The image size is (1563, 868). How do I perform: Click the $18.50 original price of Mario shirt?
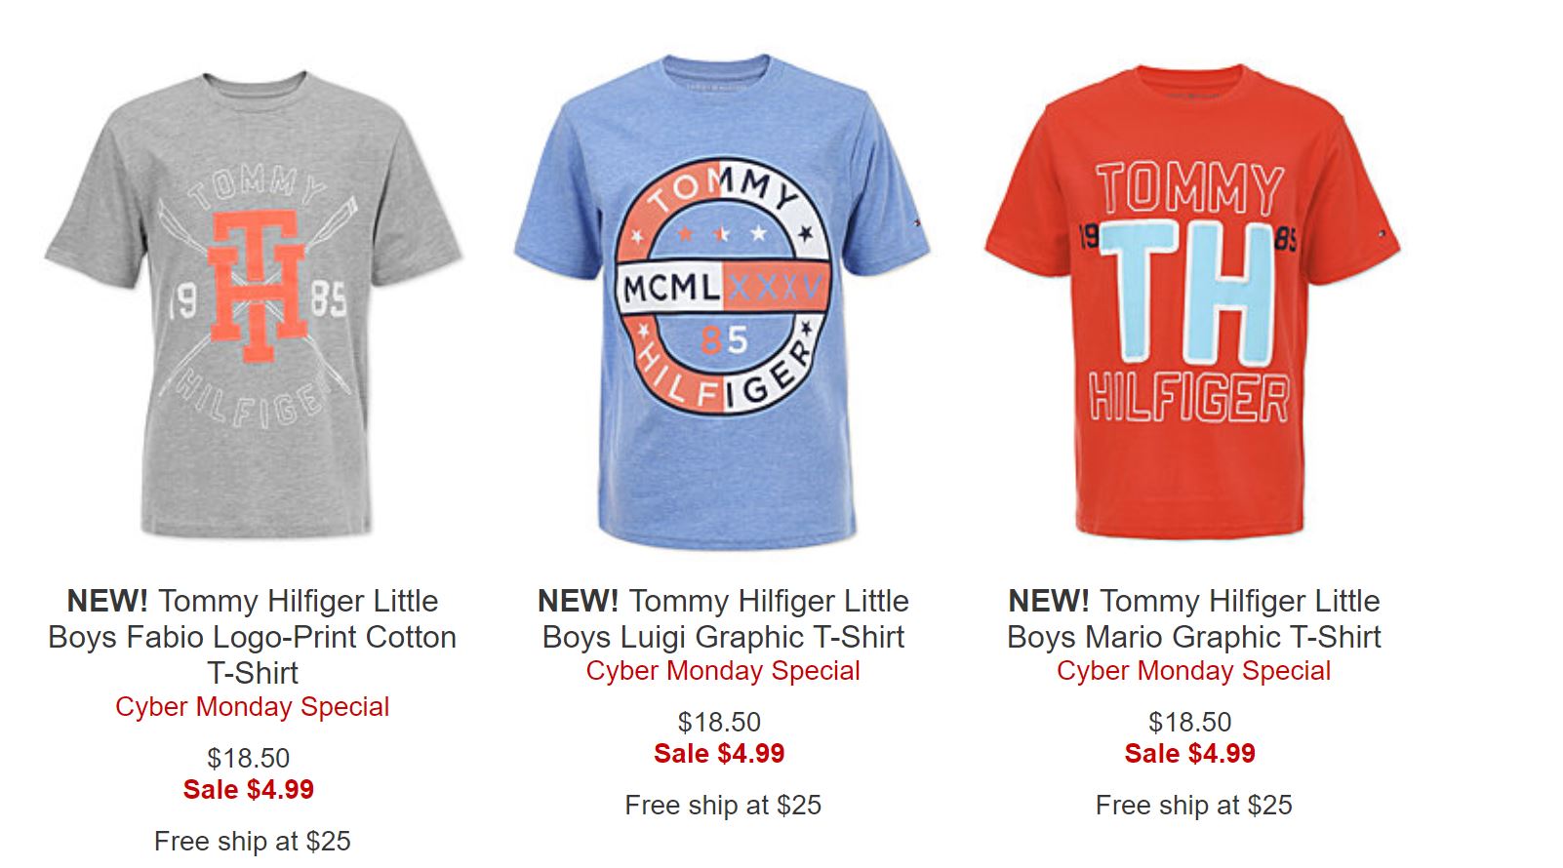tap(1189, 722)
